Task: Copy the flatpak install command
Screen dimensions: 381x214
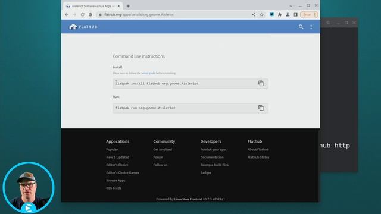Action: pos(261,83)
